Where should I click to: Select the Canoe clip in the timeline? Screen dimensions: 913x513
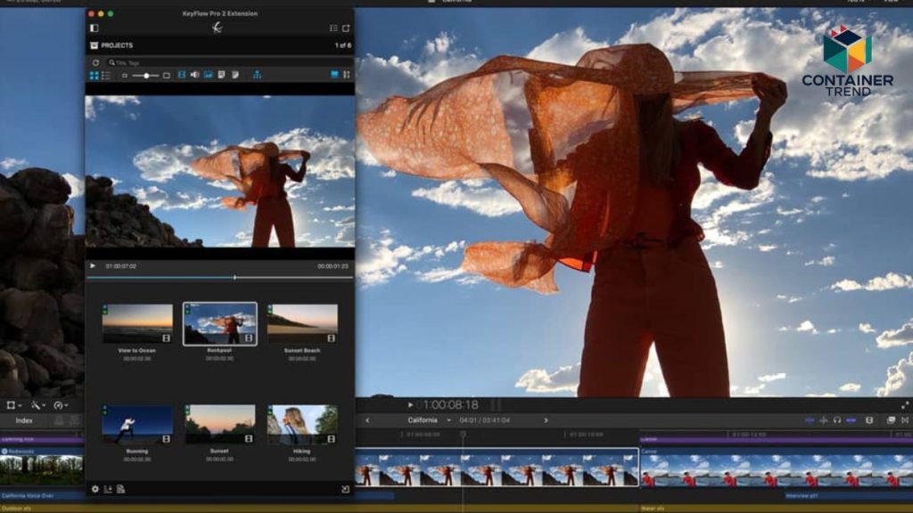777,467
